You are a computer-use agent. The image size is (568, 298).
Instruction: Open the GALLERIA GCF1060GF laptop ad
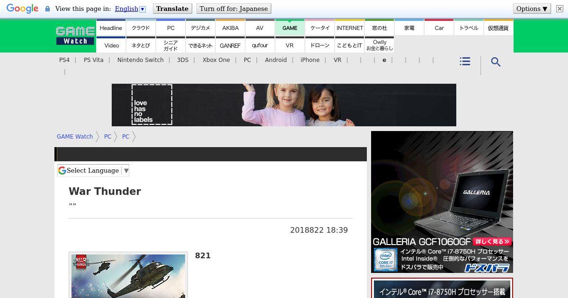point(442,202)
